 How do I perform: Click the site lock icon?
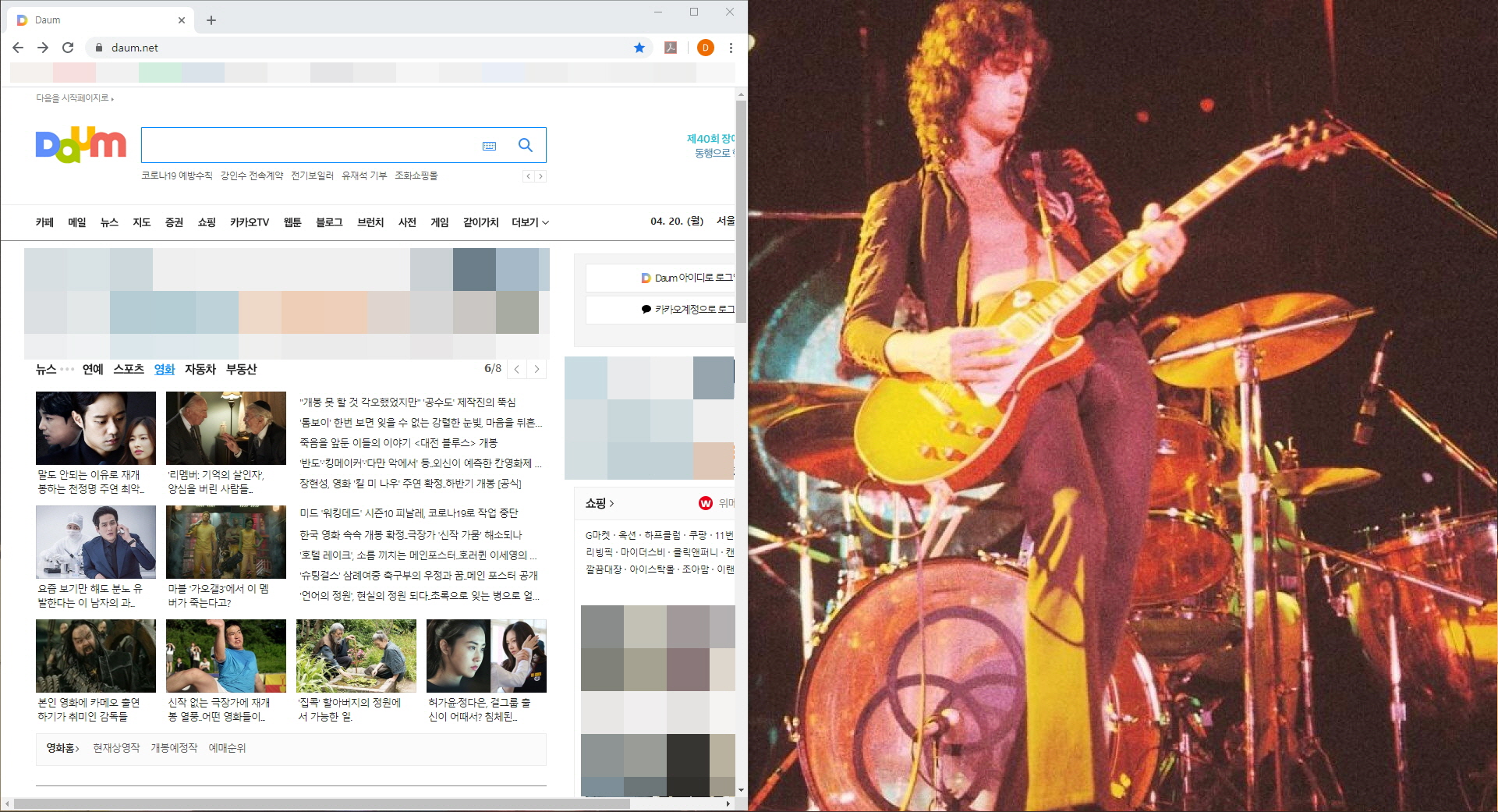pos(98,48)
